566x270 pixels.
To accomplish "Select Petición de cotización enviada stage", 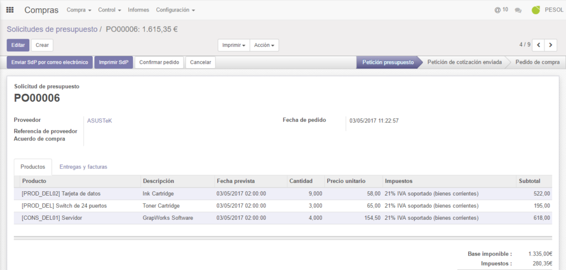I will coord(464,62).
